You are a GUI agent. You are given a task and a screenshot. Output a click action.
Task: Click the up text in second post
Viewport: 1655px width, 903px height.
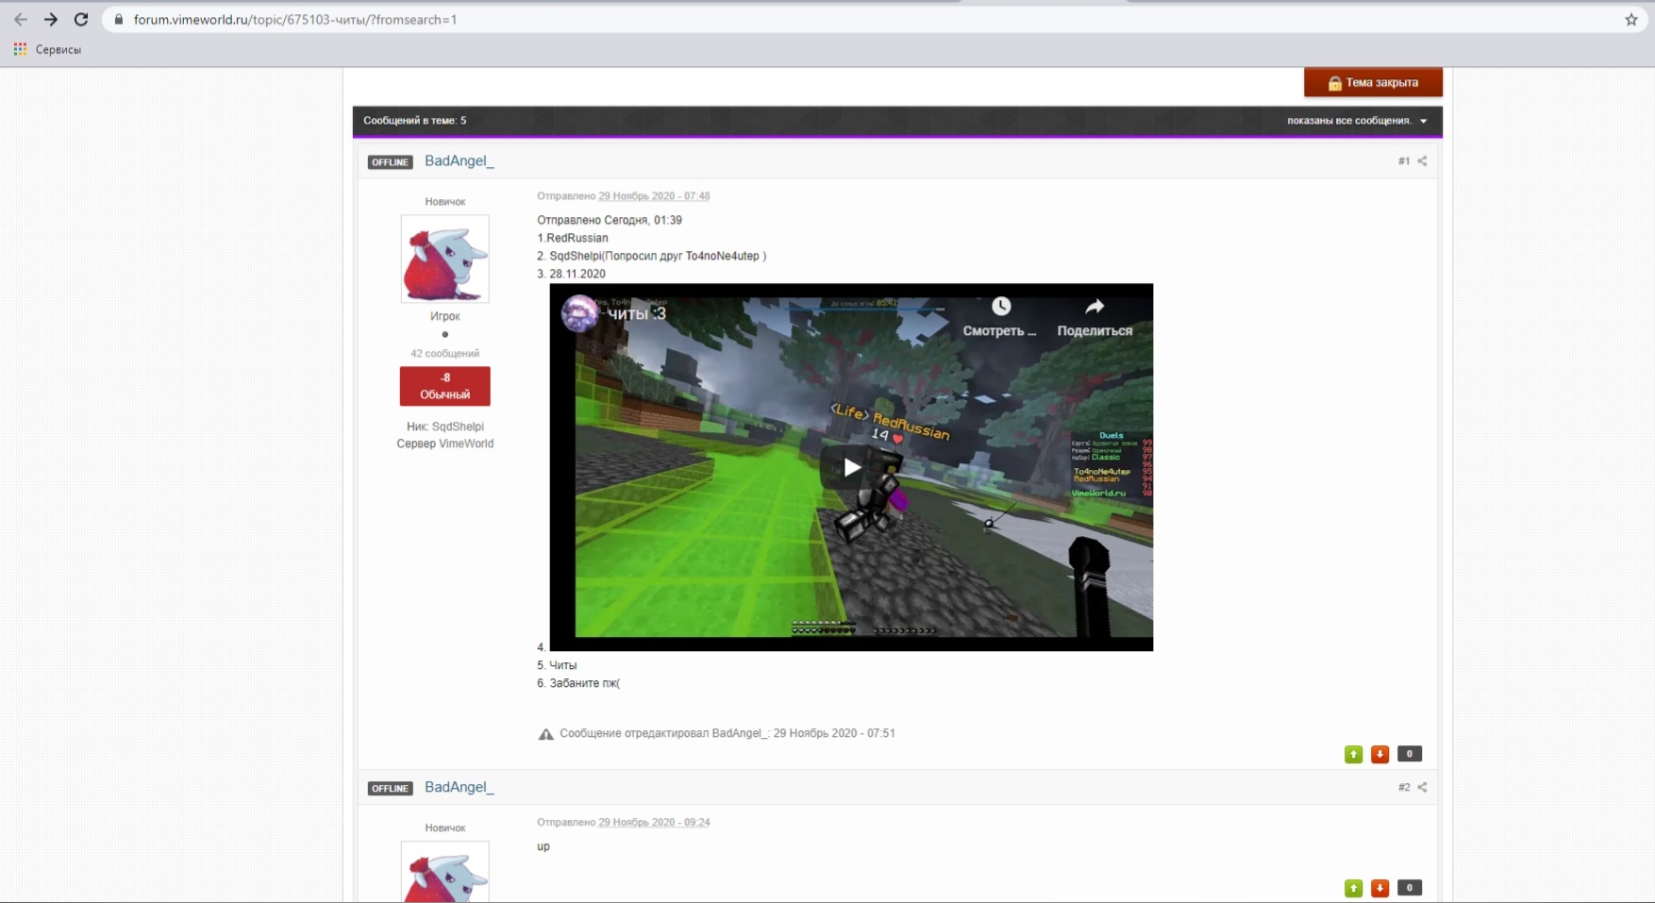click(x=543, y=846)
